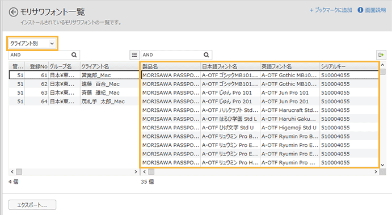This screenshot has width=392, height=215.
Task: Sort by グループ名 column header
Action: [x=64, y=66]
